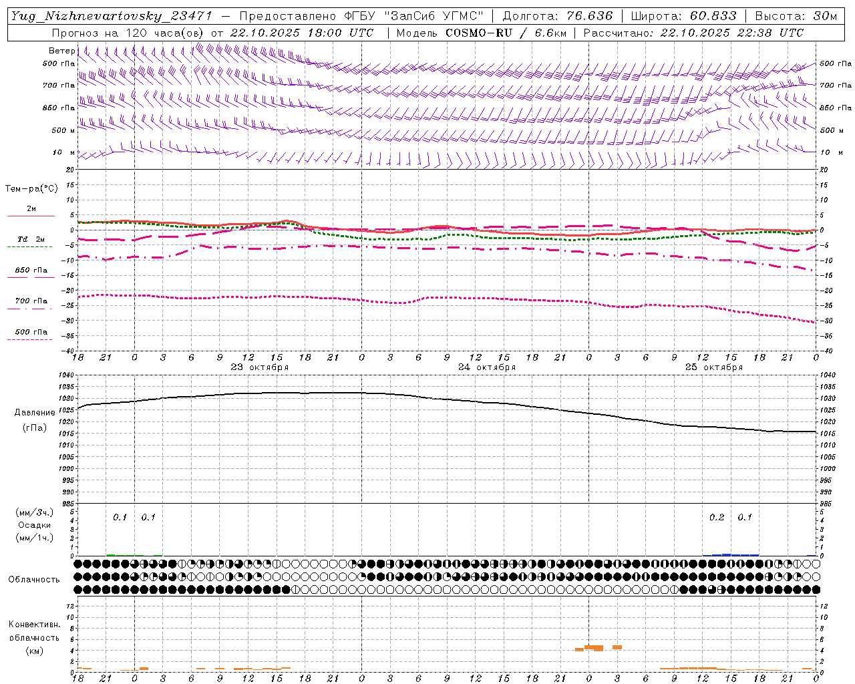Screen dimensions: 855x684
Task: Click 'Прогноз на 120 часа(ов)' forecast label
Action: click(129, 33)
